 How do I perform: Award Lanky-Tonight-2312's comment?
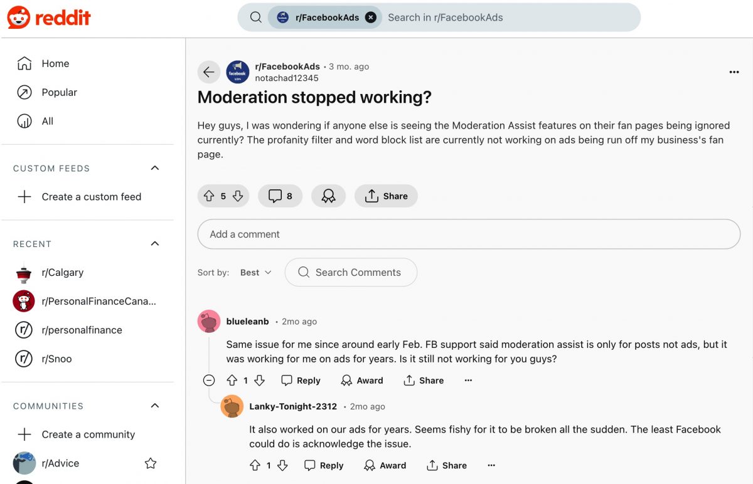tap(385, 466)
